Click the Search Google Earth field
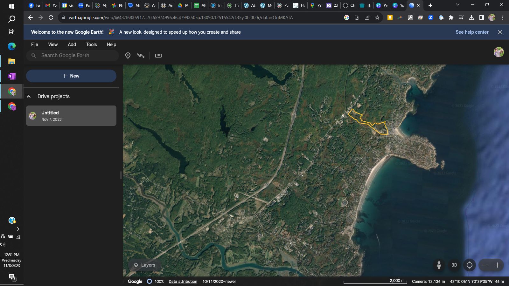Image resolution: width=509 pixels, height=286 pixels. tap(73, 56)
